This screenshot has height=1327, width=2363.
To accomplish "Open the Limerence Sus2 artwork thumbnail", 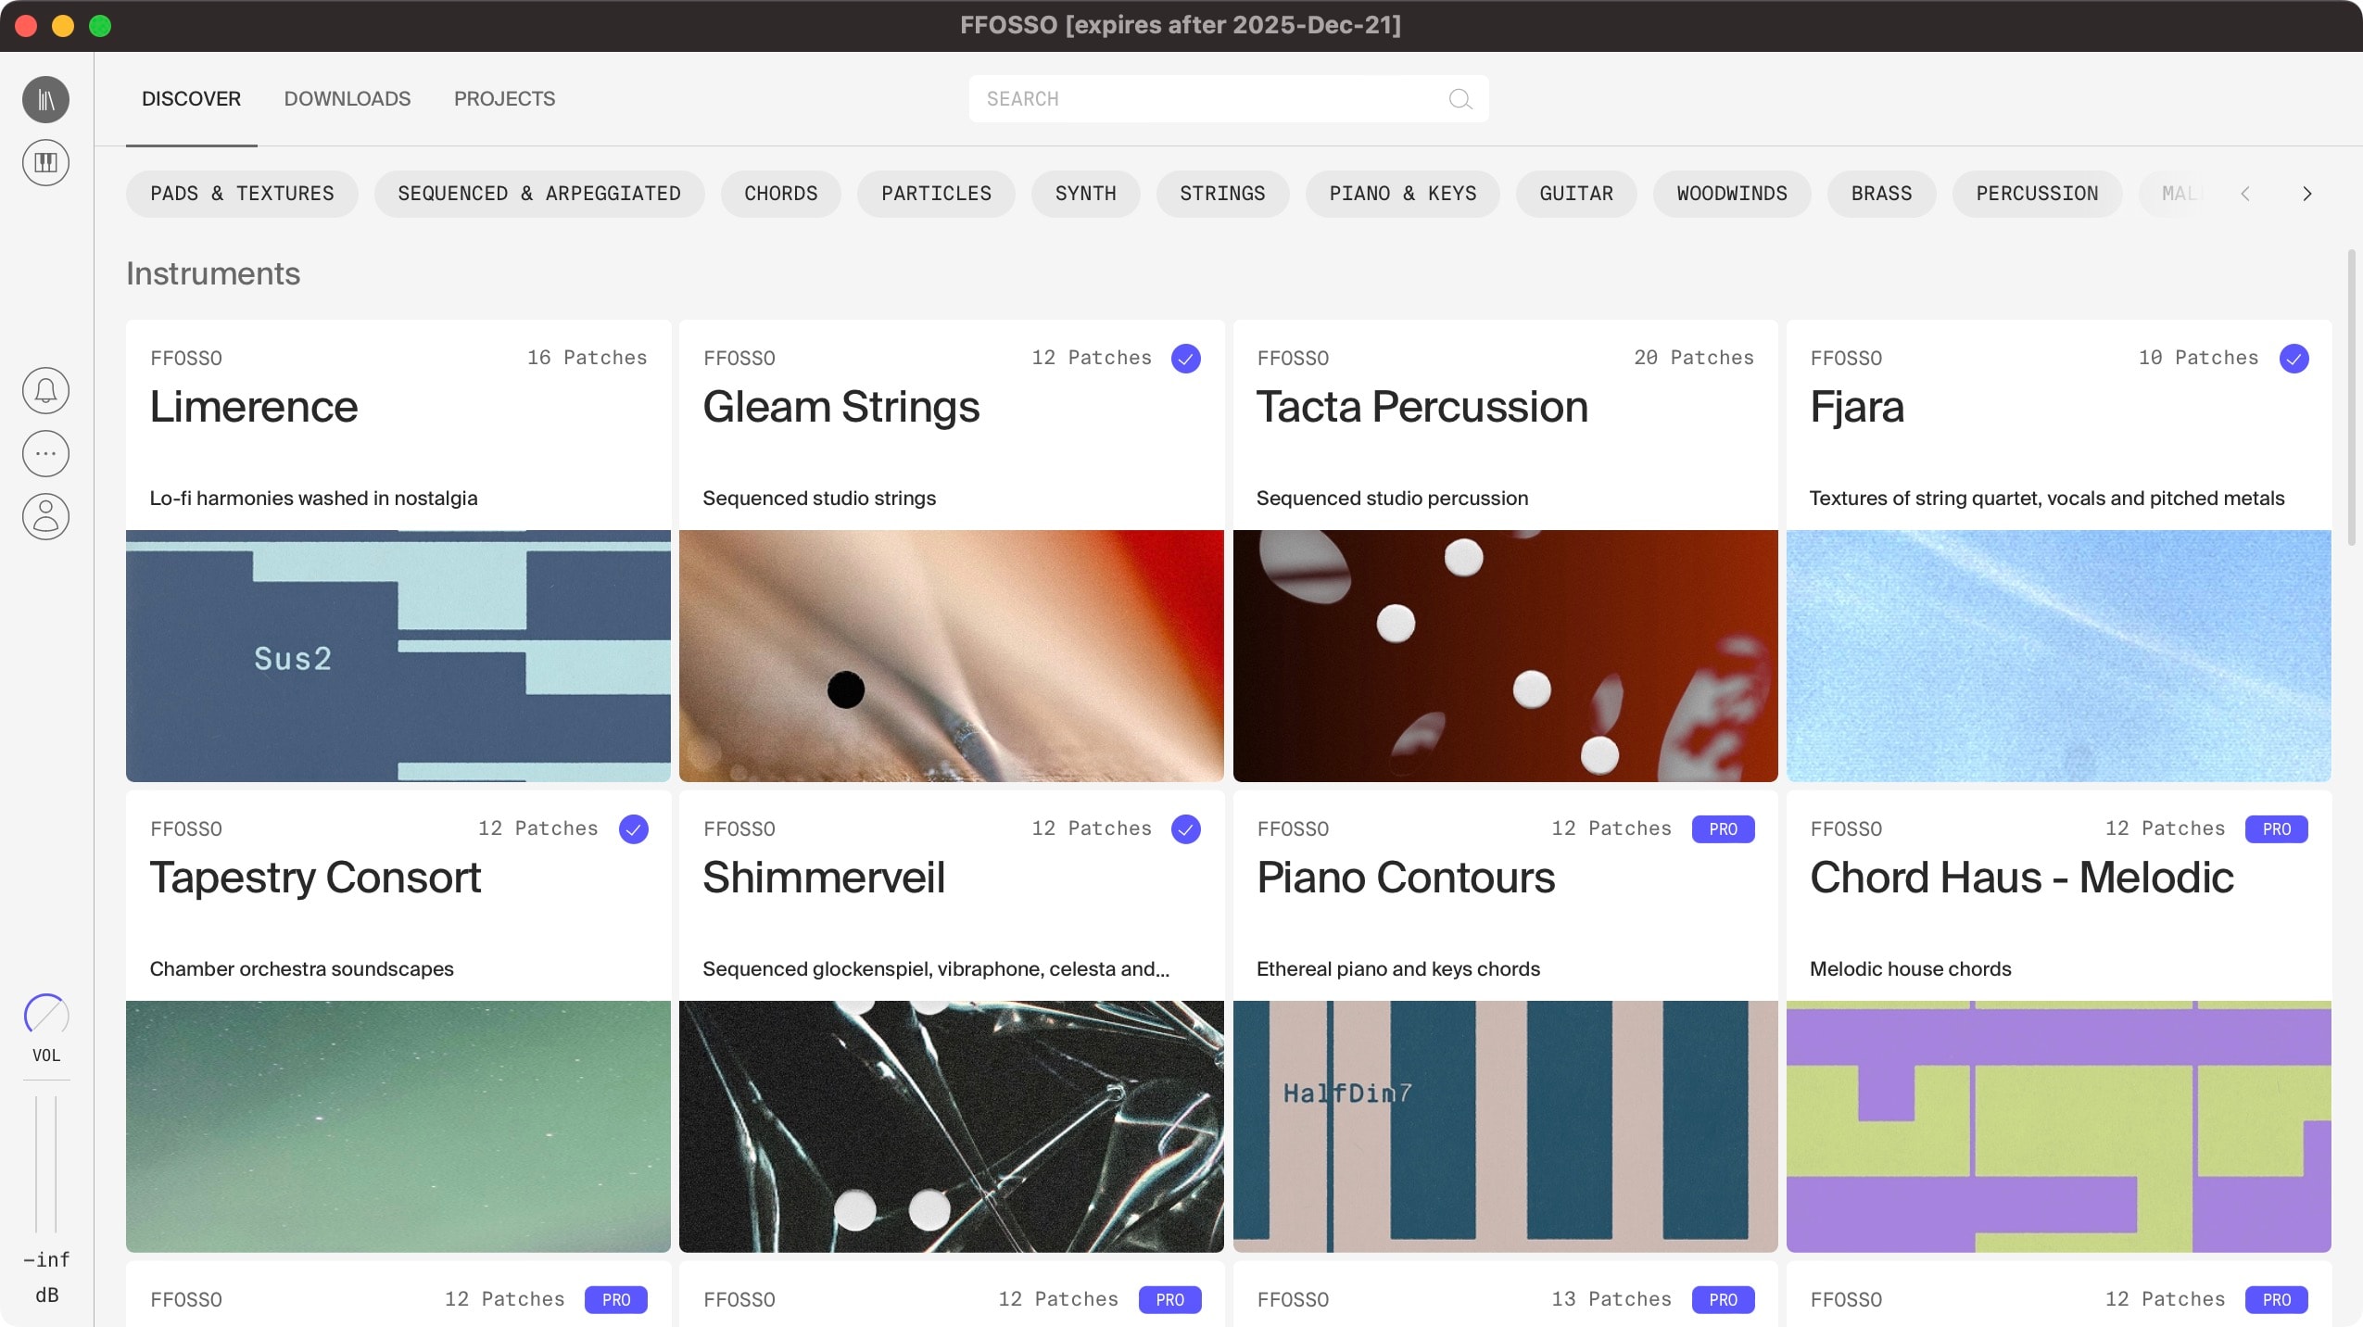I will [x=398, y=655].
